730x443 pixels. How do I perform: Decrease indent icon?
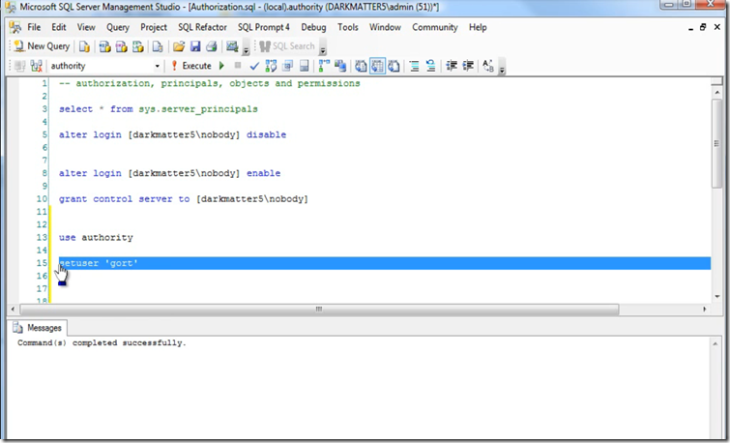pyautogui.click(x=452, y=66)
